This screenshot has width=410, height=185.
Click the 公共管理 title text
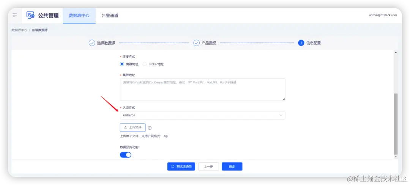tap(48, 16)
